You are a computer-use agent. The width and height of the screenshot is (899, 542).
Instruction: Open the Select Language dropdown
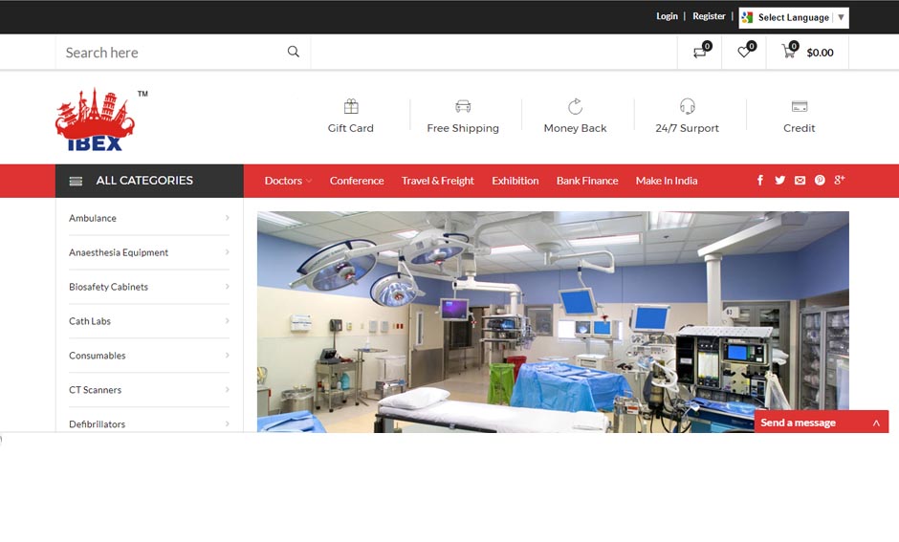tap(793, 17)
